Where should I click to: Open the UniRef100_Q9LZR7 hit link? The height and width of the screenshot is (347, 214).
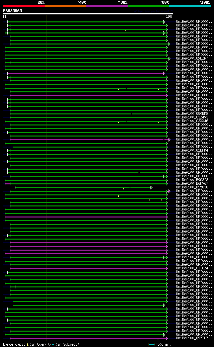pos(192,59)
